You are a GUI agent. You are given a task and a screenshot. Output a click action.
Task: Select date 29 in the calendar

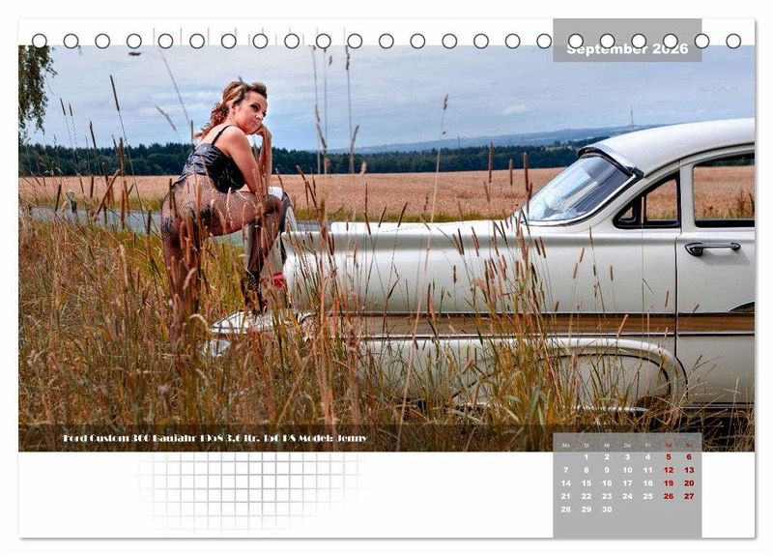click(587, 510)
